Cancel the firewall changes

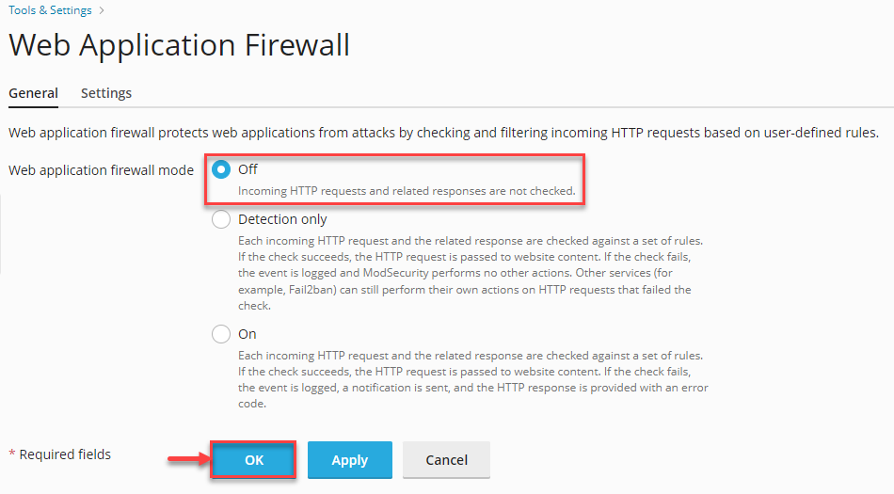point(446,460)
